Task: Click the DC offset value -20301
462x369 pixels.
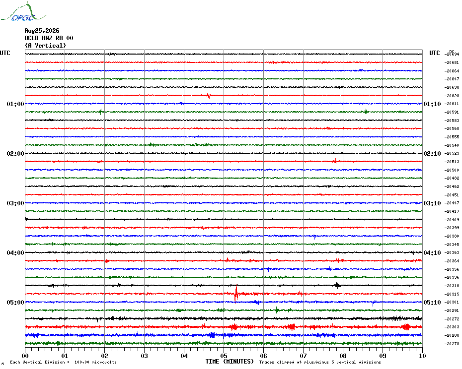Action: 452,302
